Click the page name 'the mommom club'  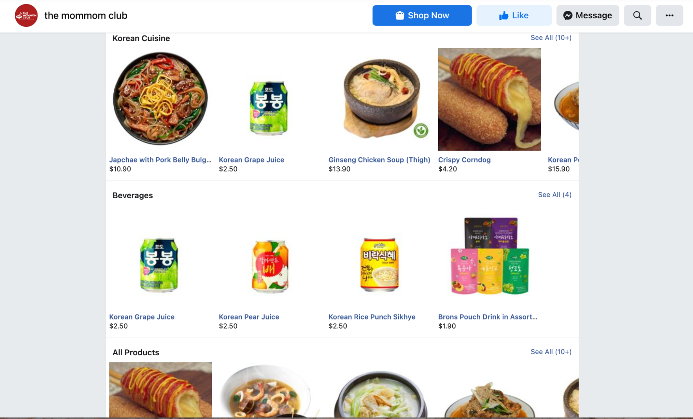click(x=86, y=15)
